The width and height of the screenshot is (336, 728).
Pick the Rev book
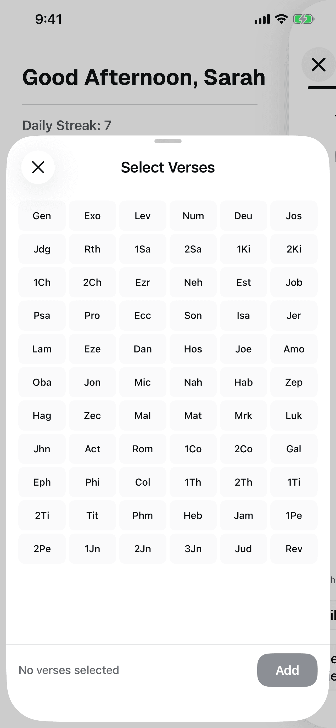pyautogui.click(x=294, y=548)
